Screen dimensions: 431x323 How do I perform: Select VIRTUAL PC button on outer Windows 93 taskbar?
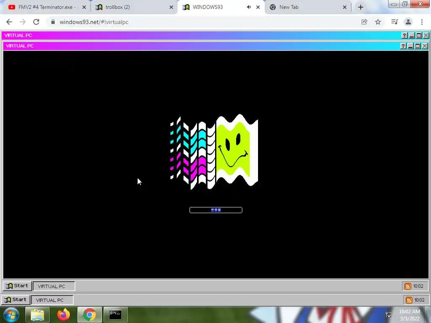[52, 300]
